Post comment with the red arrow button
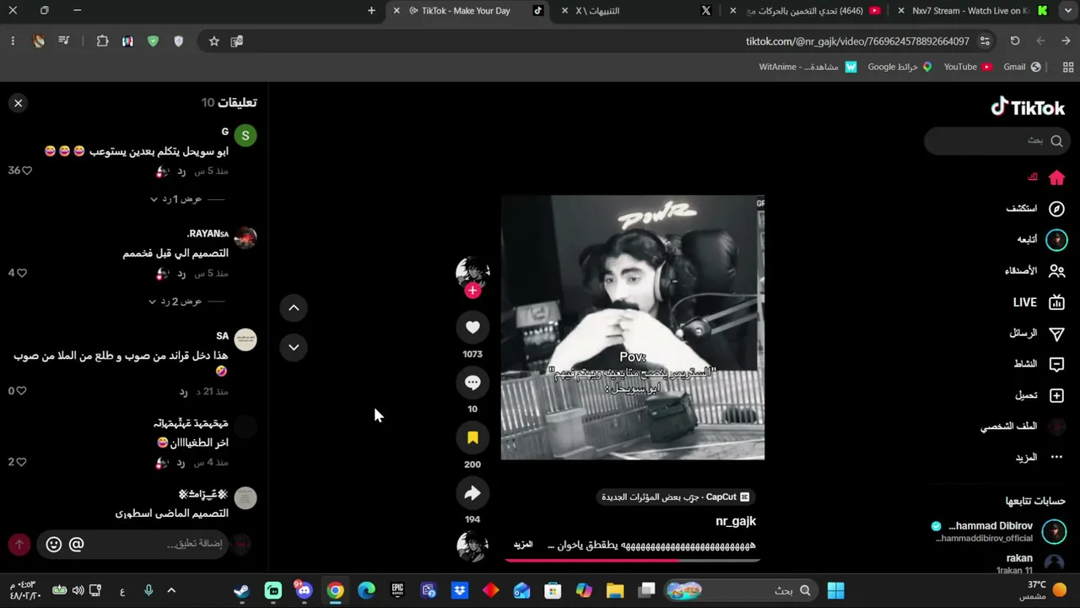Screen dimensions: 1080x608 coord(19,545)
